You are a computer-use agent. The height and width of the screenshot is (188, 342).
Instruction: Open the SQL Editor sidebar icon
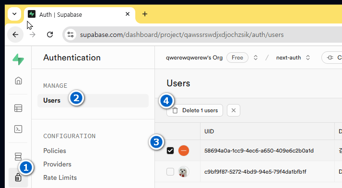coord(18,129)
